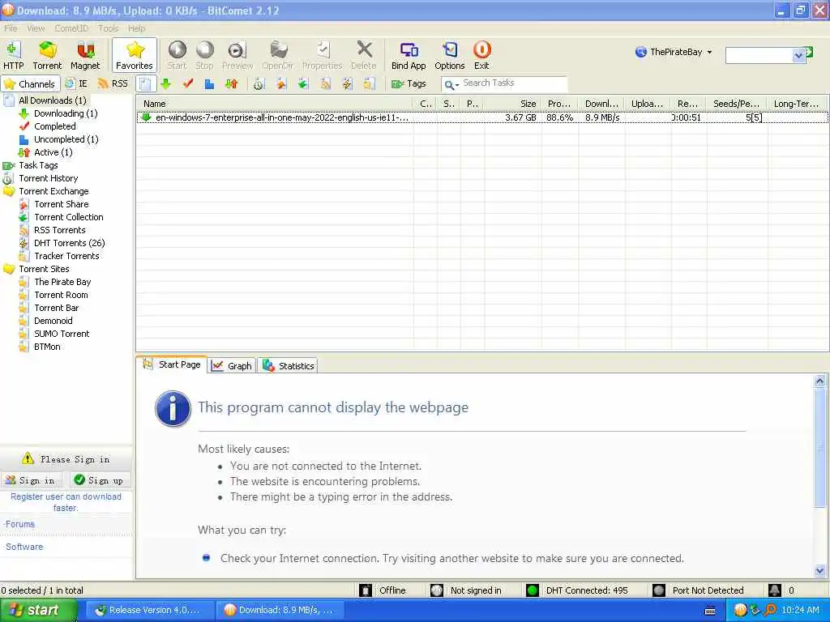Click the Delete toolbar icon
830x622 pixels.
point(364,56)
